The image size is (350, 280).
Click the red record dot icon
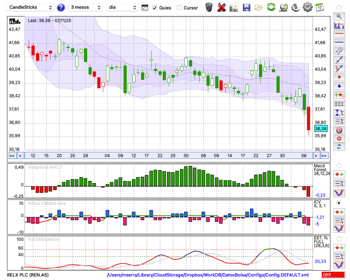[x=339, y=139]
